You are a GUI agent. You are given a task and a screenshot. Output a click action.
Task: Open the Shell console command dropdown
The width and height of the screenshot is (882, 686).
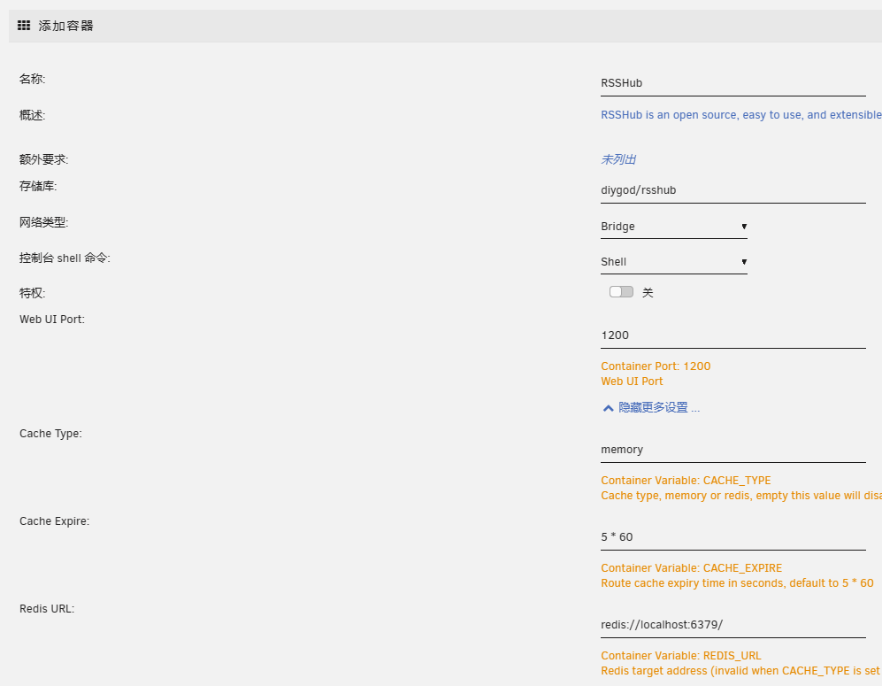pos(673,262)
